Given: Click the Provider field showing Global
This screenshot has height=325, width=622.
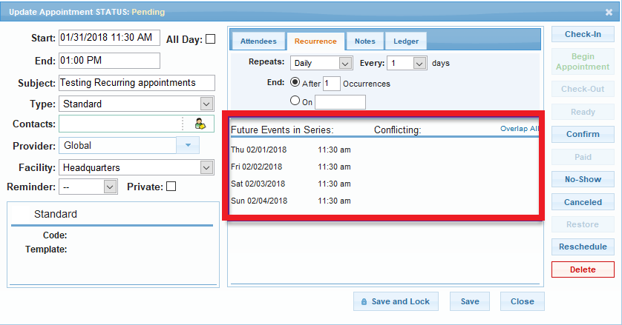Looking at the screenshot, I should [x=118, y=145].
